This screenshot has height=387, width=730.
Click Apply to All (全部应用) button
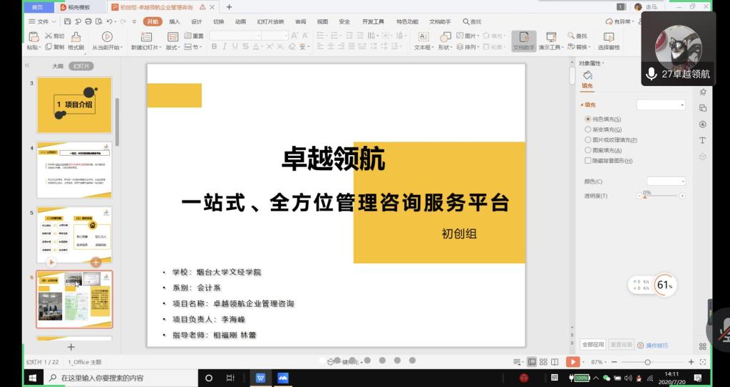[x=592, y=345]
